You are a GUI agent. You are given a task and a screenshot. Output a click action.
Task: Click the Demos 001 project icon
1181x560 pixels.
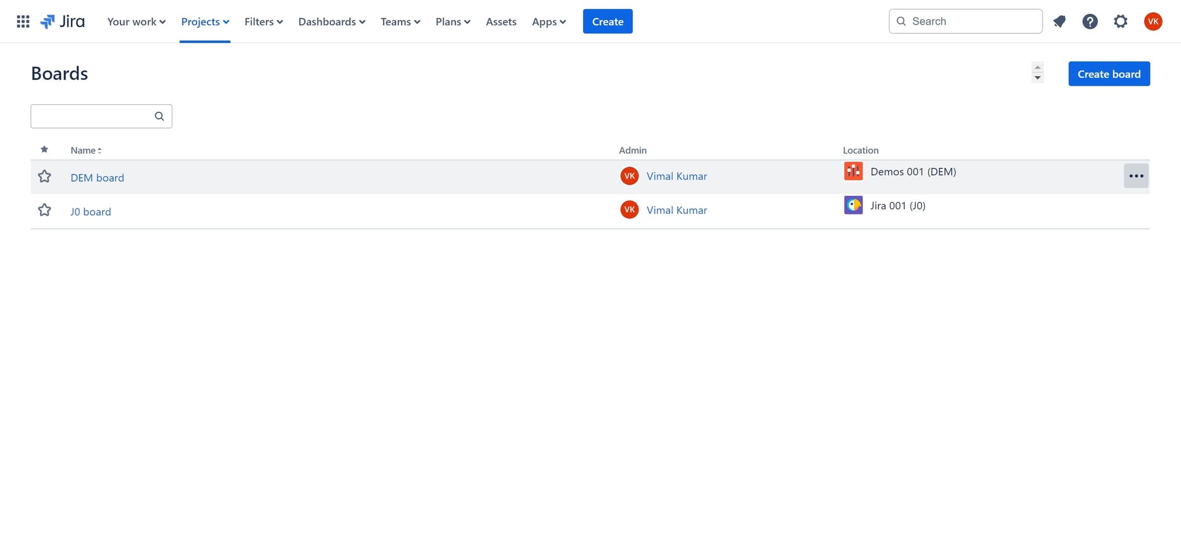(x=853, y=171)
